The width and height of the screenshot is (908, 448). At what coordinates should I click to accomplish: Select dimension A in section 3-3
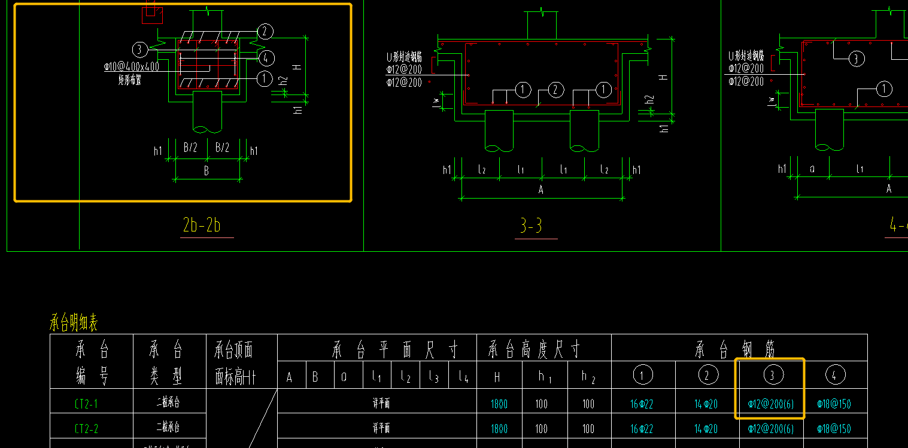[541, 190]
